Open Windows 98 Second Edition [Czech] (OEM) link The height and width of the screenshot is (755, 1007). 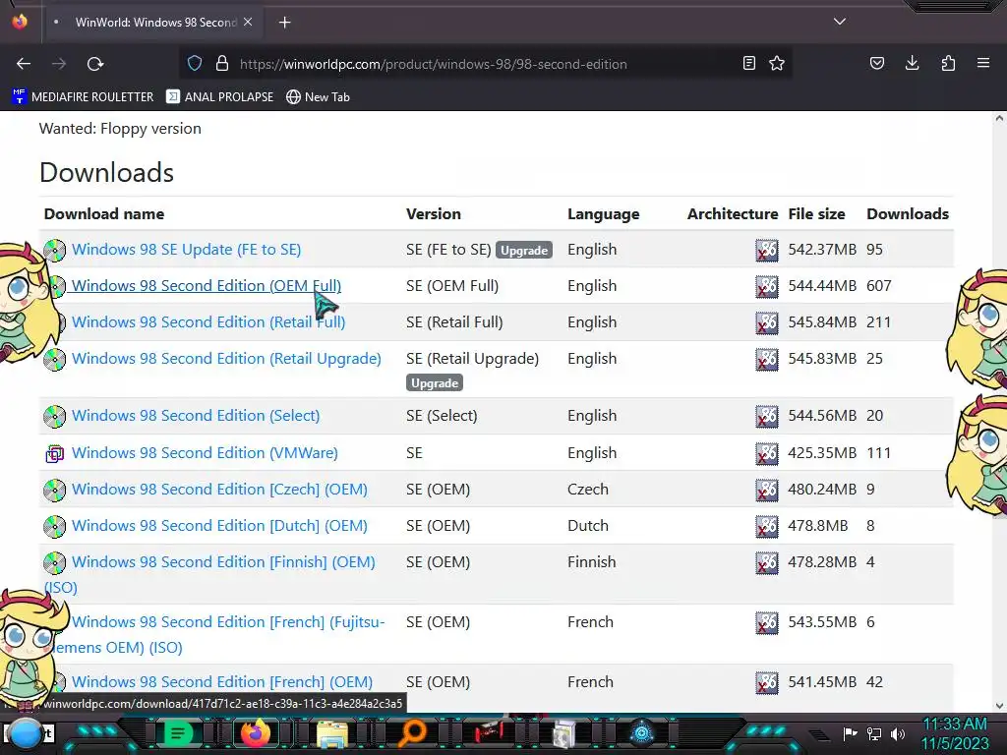tap(219, 490)
